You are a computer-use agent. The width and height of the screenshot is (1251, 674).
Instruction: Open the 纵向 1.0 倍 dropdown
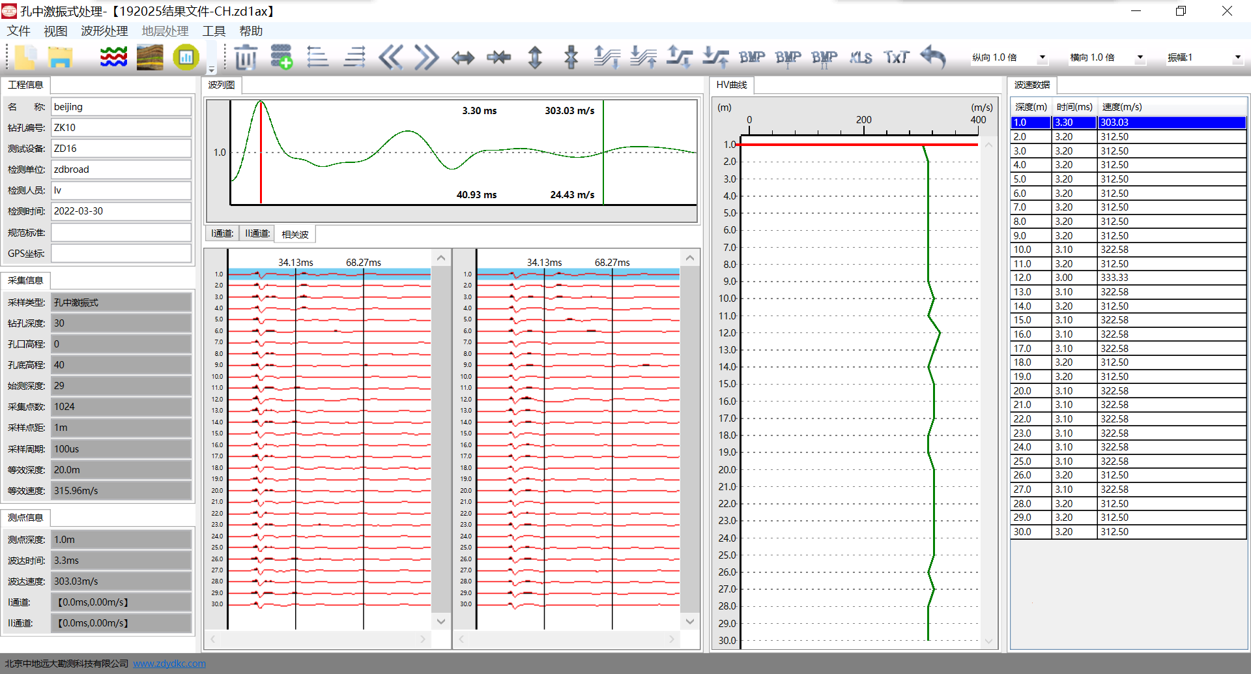click(1042, 57)
